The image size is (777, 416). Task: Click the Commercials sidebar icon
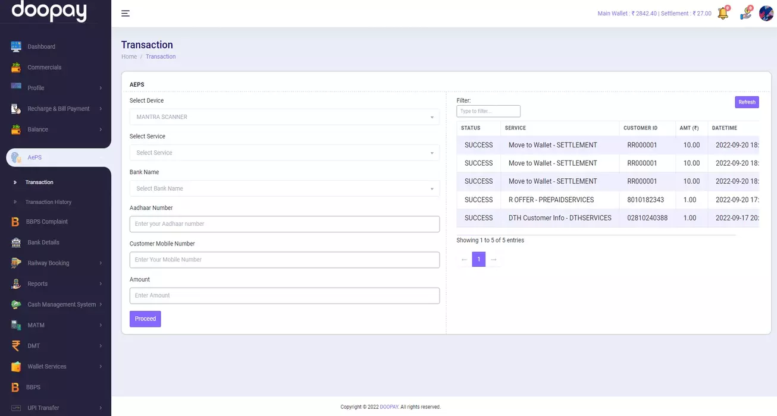click(16, 67)
